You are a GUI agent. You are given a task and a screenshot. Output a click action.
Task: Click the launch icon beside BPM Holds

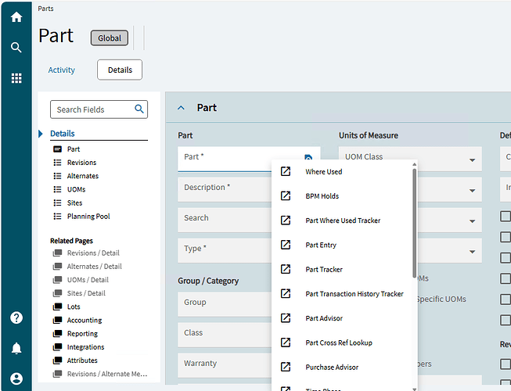pyautogui.click(x=286, y=195)
